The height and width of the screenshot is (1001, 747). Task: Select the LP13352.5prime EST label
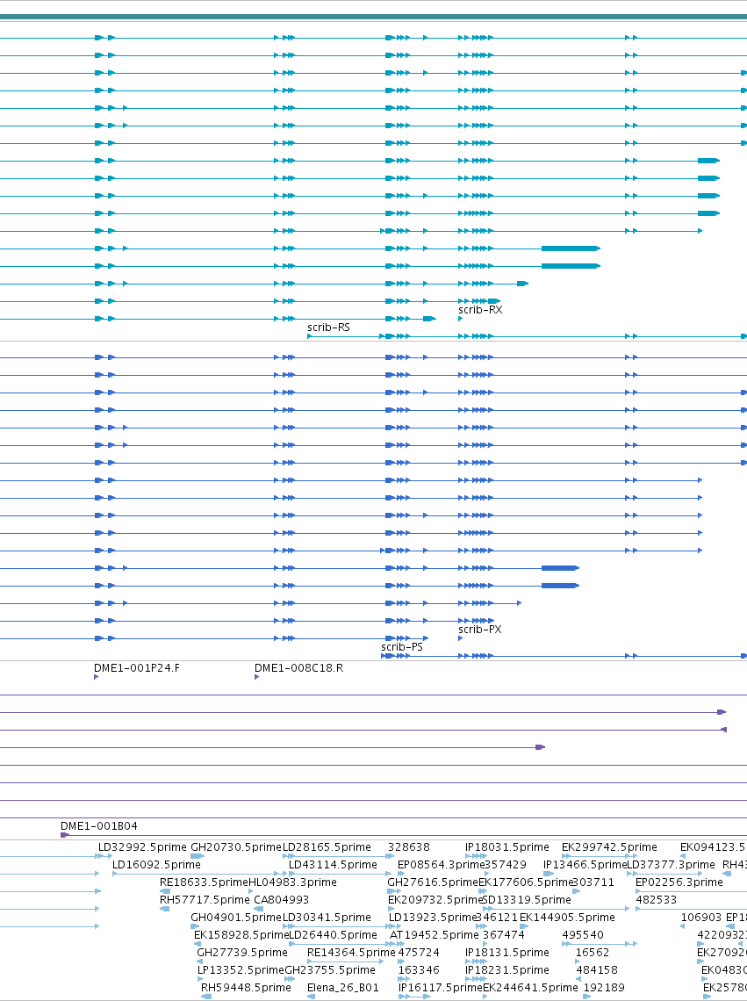(240, 969)
